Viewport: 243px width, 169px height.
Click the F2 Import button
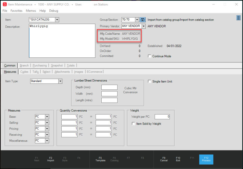tap(51, 159)
